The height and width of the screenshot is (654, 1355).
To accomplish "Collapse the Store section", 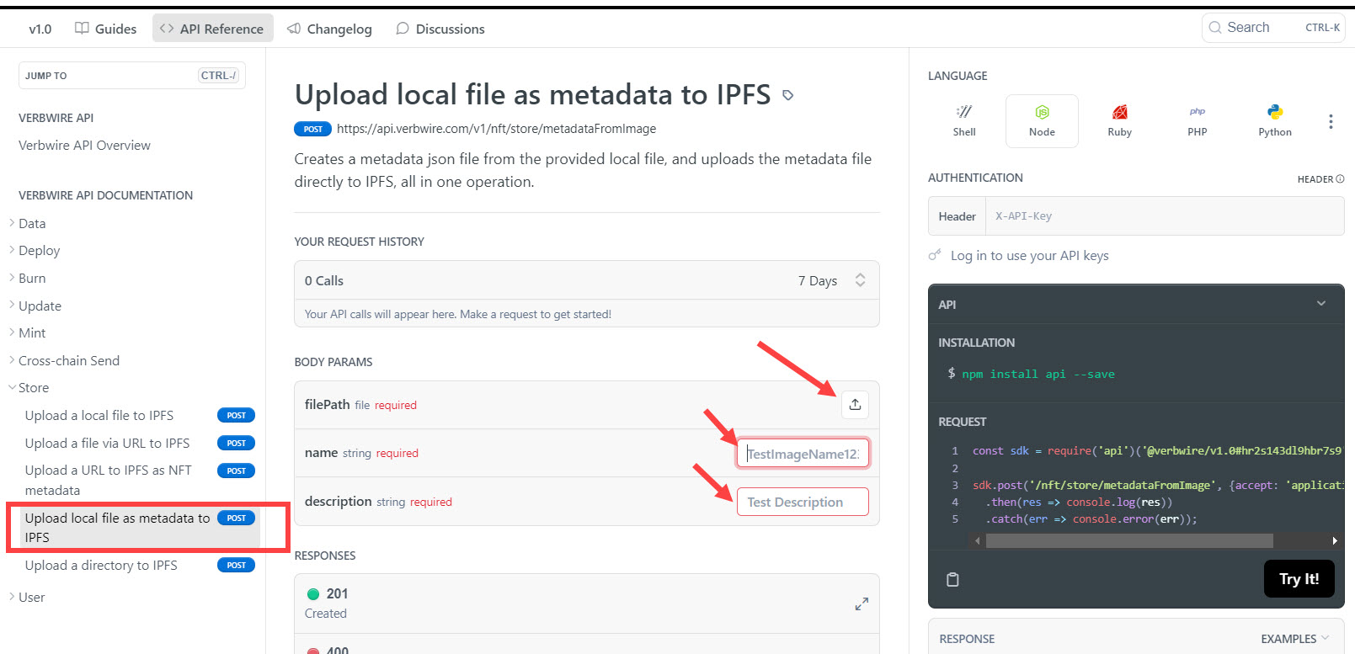I will click(x=34, y=388).
